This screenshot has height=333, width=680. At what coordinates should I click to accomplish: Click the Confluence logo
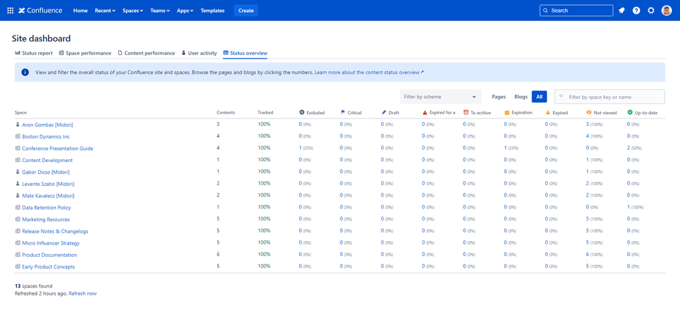(x=40, y=11)
